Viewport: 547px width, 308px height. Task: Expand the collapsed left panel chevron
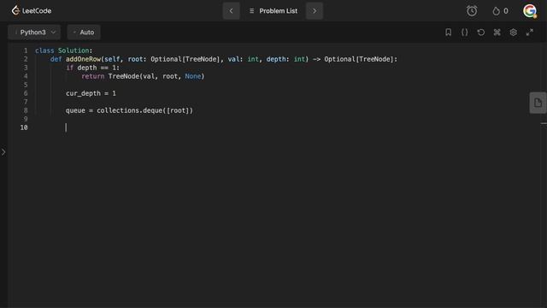point(3,152)
